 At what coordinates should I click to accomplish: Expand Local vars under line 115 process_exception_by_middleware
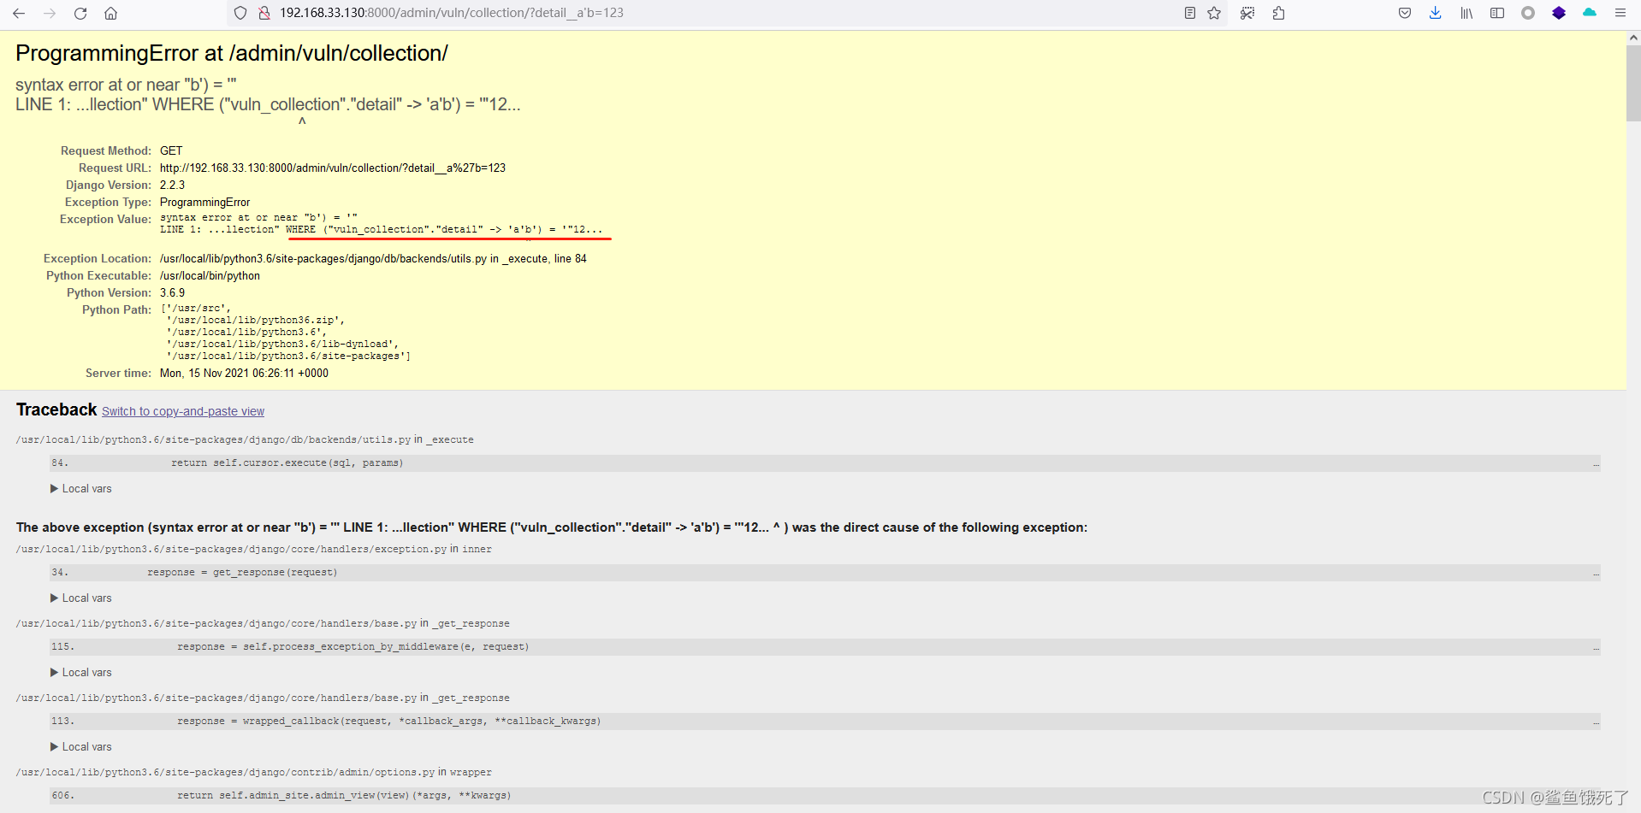(x=81, y=673)
